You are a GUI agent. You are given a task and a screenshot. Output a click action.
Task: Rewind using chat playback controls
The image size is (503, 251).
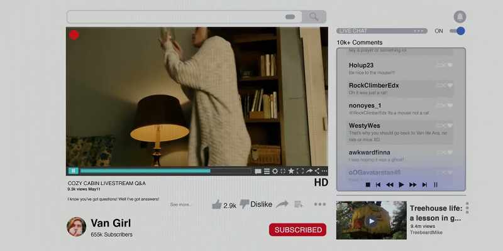389,184
